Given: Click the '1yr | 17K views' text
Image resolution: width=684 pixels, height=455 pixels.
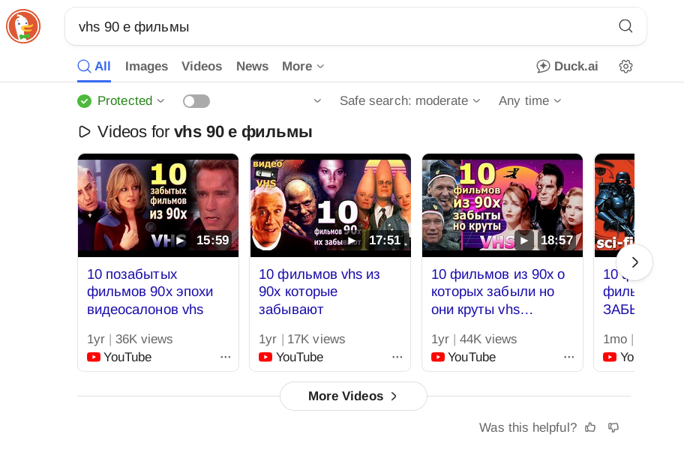Looking at the screenshot, I should pyautogui.click(x=301, y=339).
